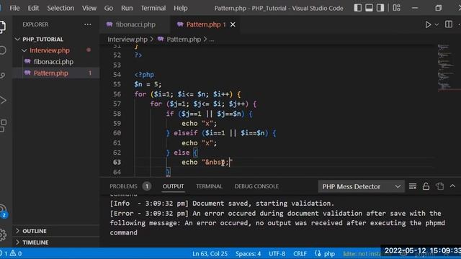Image resolution: width=461 pixels, height=259 pixels.
Task: Change encoding via UTF-8 status item
Action: click(x=277, y=254)
